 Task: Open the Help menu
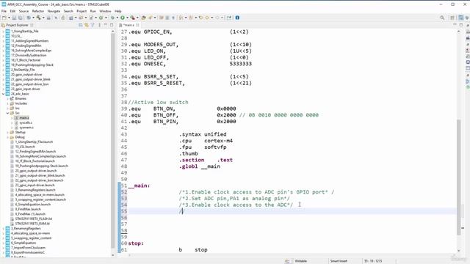pos(118,11)
